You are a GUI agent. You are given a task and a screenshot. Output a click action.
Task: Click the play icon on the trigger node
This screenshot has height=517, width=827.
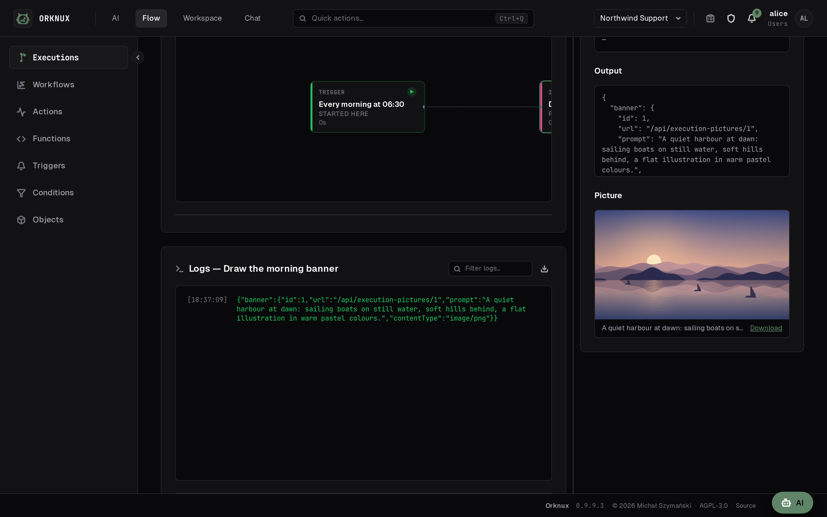tap(411, 92)
